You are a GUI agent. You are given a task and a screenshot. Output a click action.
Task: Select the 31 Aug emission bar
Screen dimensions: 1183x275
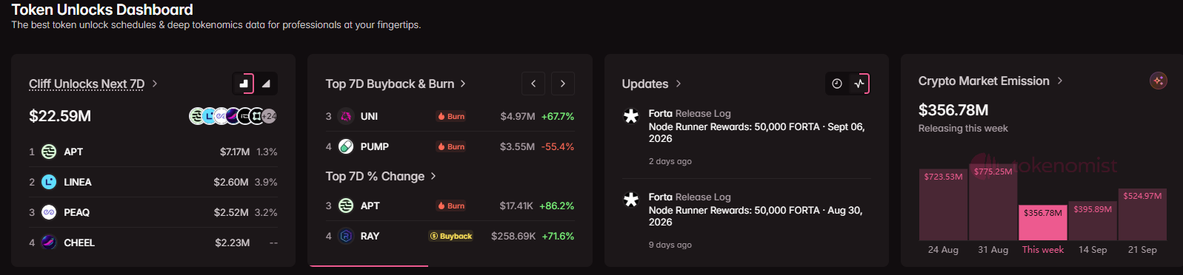click(993, 202)
